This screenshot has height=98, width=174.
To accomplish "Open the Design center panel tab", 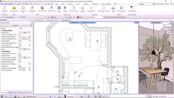I will coord(12,93).
